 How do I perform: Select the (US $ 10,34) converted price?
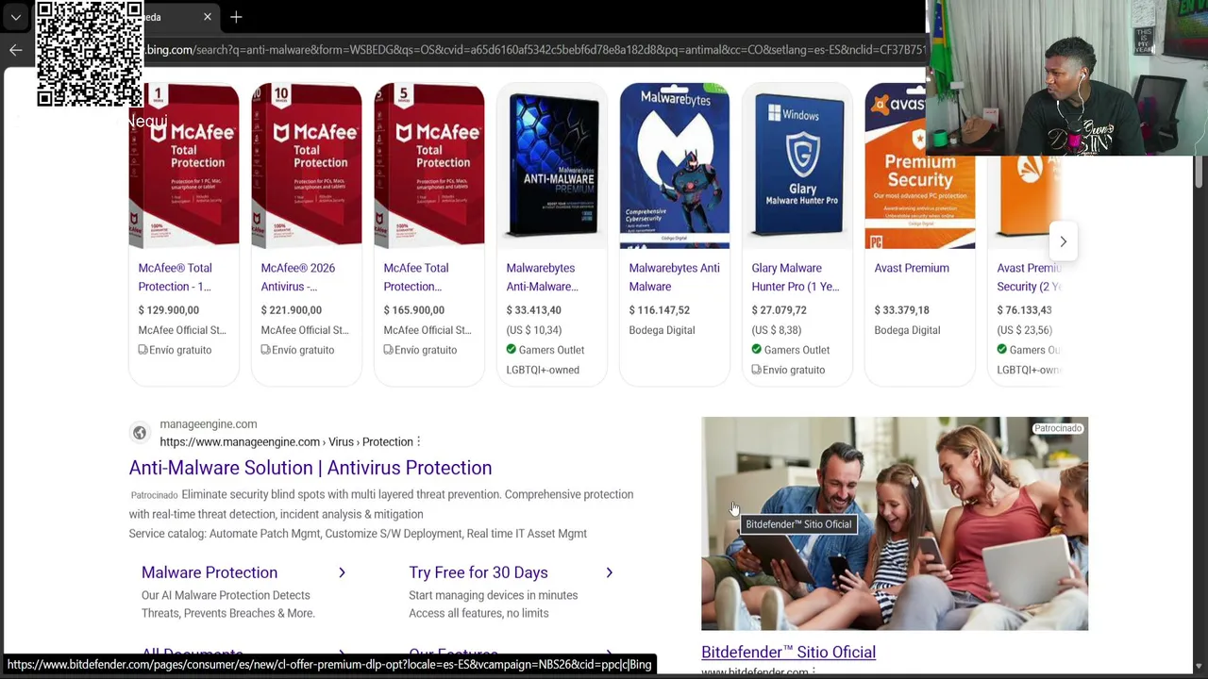click(534, 330)
